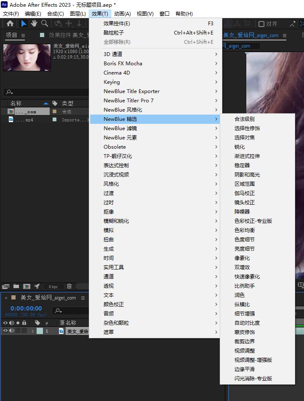
Task: Create a new folder in project panel
Action: [x=16, y=286]
